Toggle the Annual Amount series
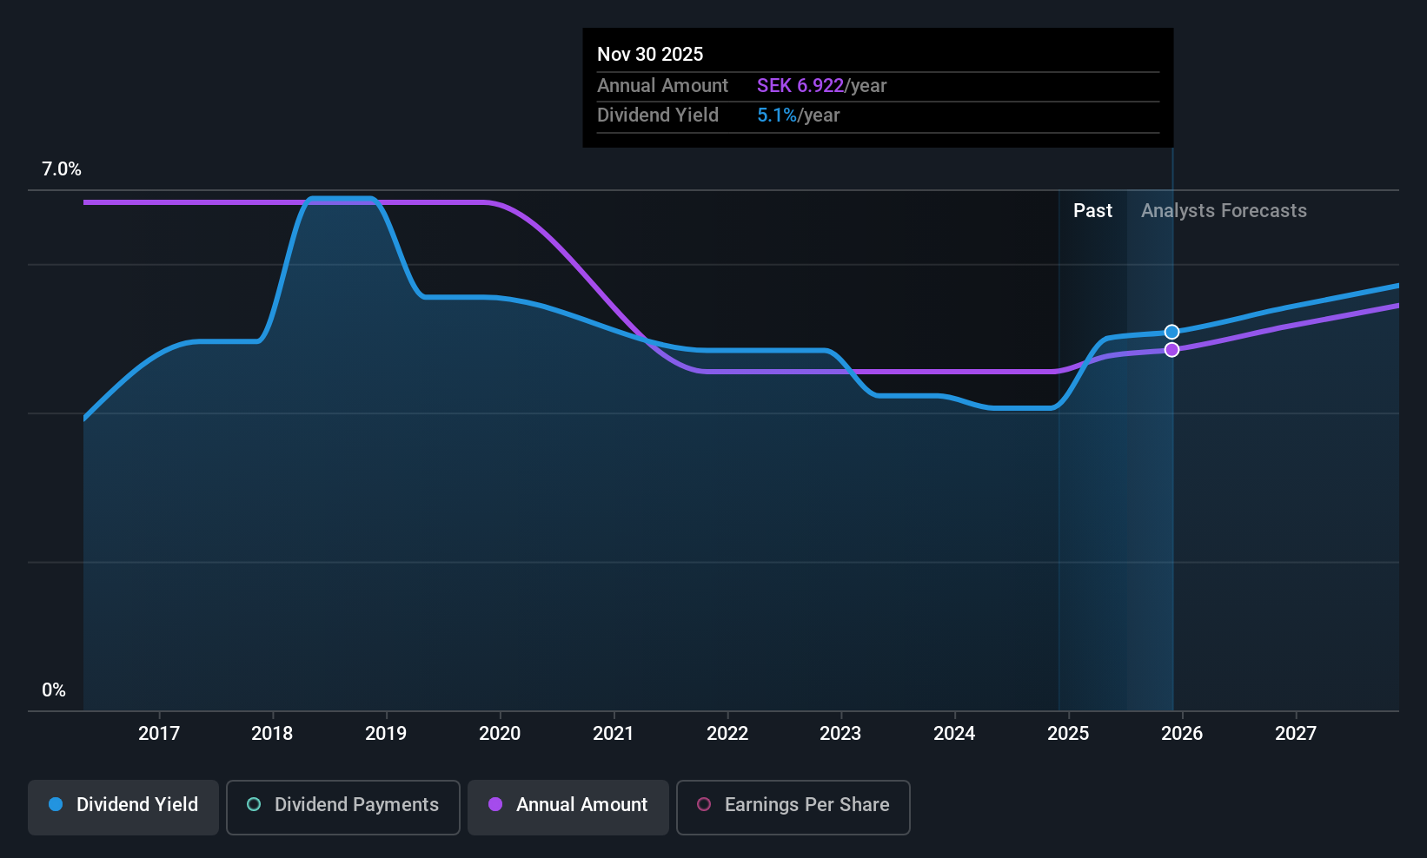Screen dimensions: 1427x858 click(x=568, y=808)
